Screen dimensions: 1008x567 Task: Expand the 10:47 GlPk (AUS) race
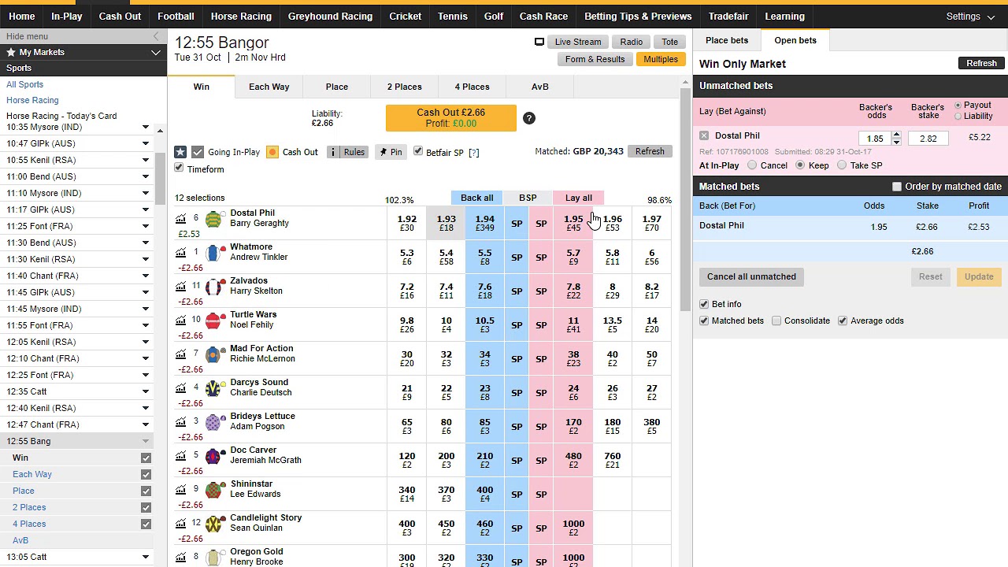tap(145, 143)
